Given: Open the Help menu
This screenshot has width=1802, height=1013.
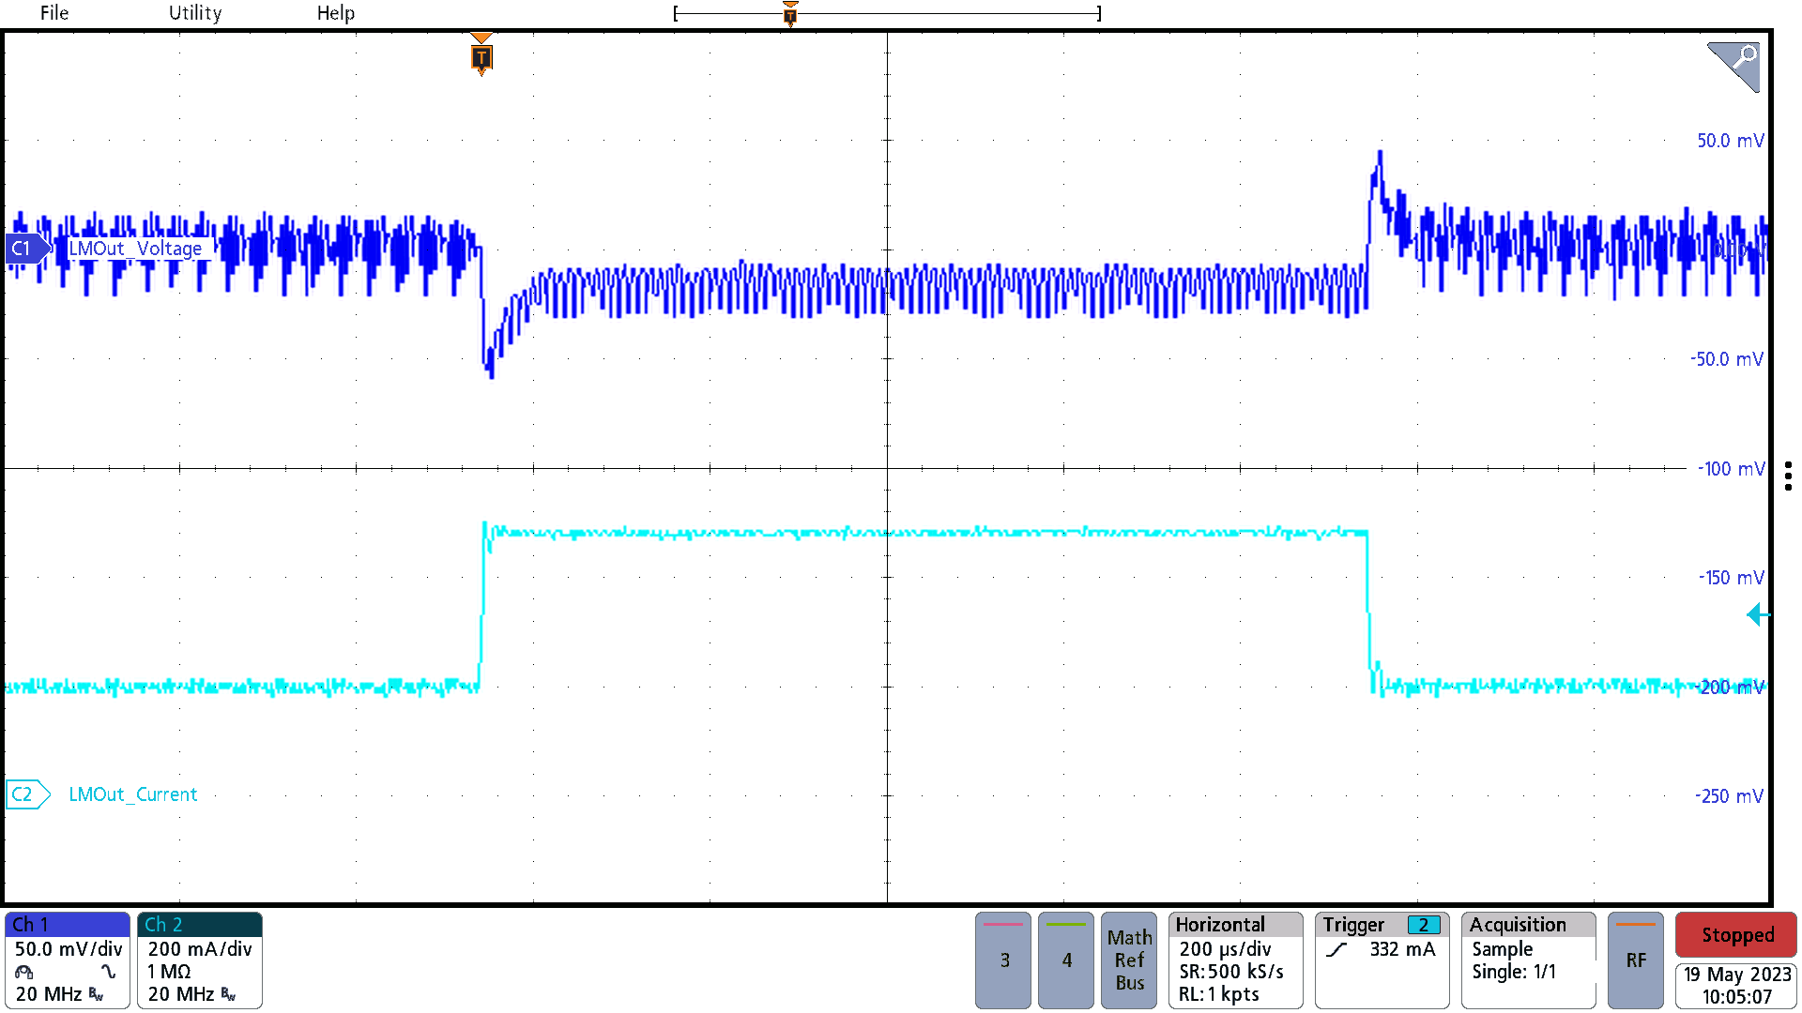Looking at the screenshot, I should 335,13.
